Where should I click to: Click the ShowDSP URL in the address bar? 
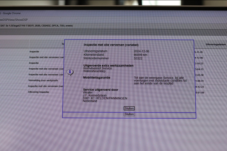pos(14,20)
